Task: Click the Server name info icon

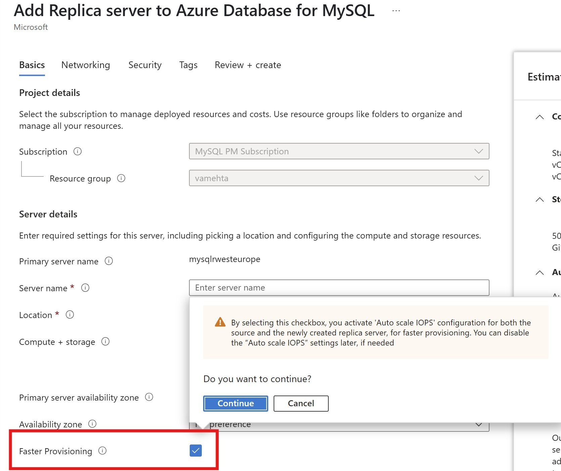Action: pyautogui.click(x=85, y=288)
